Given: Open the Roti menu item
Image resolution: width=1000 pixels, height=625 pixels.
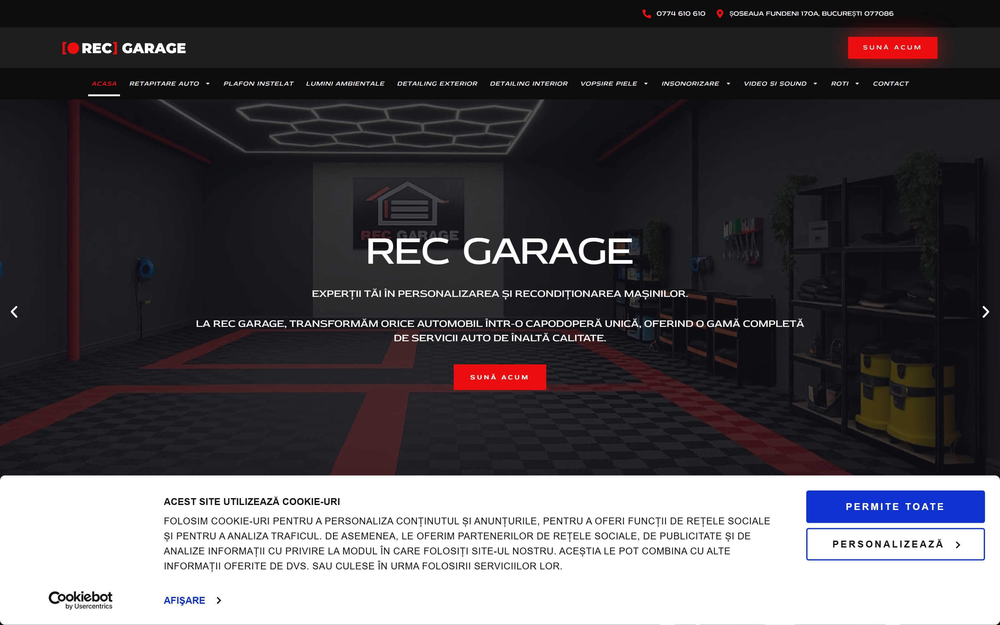Looking at the screenshot, I should tap(840, 83).
